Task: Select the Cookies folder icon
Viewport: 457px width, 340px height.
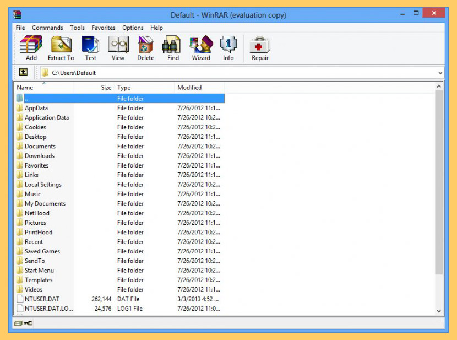Action: [19, 127]
